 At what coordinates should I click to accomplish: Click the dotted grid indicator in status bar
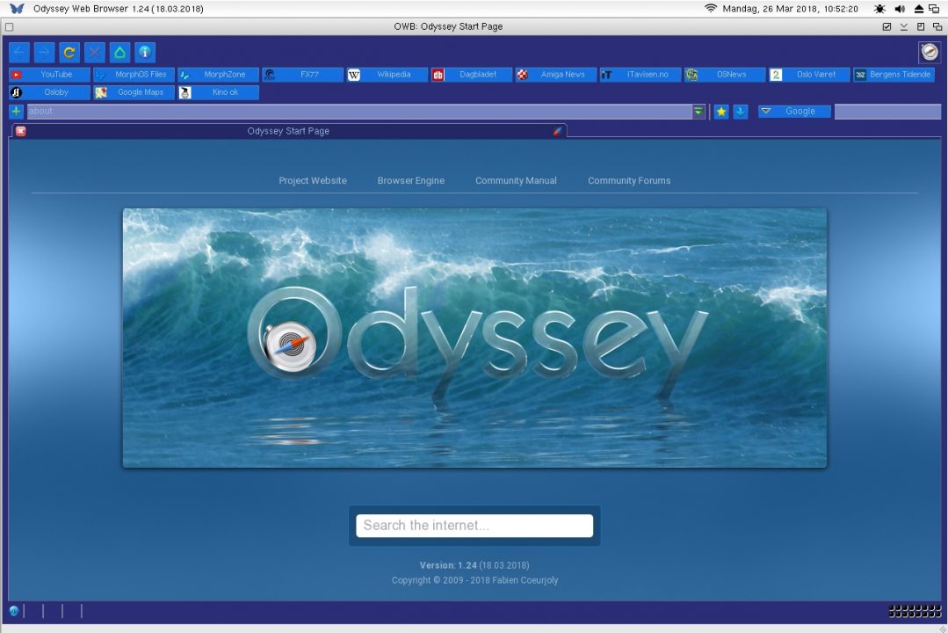pyautogui.click(x=915, y=611)
